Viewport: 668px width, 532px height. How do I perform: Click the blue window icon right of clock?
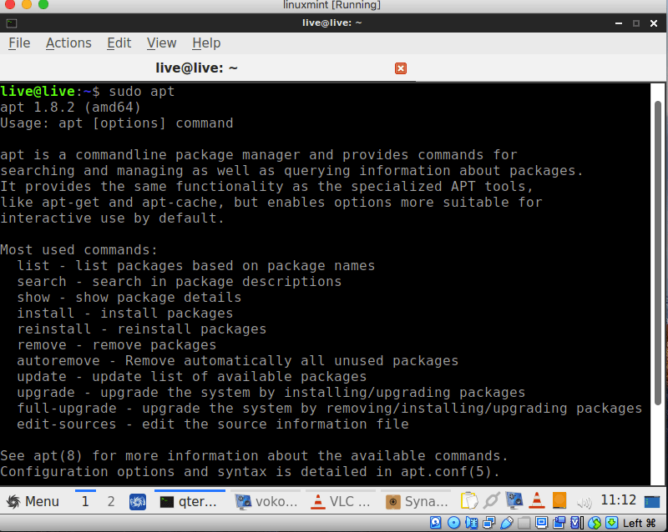[652, 502]
